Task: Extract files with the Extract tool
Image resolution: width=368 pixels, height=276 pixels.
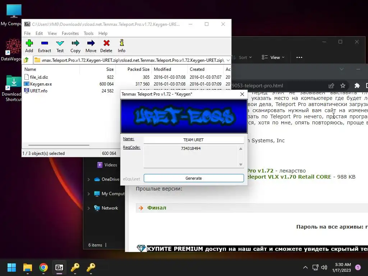Action: point(44,46)
